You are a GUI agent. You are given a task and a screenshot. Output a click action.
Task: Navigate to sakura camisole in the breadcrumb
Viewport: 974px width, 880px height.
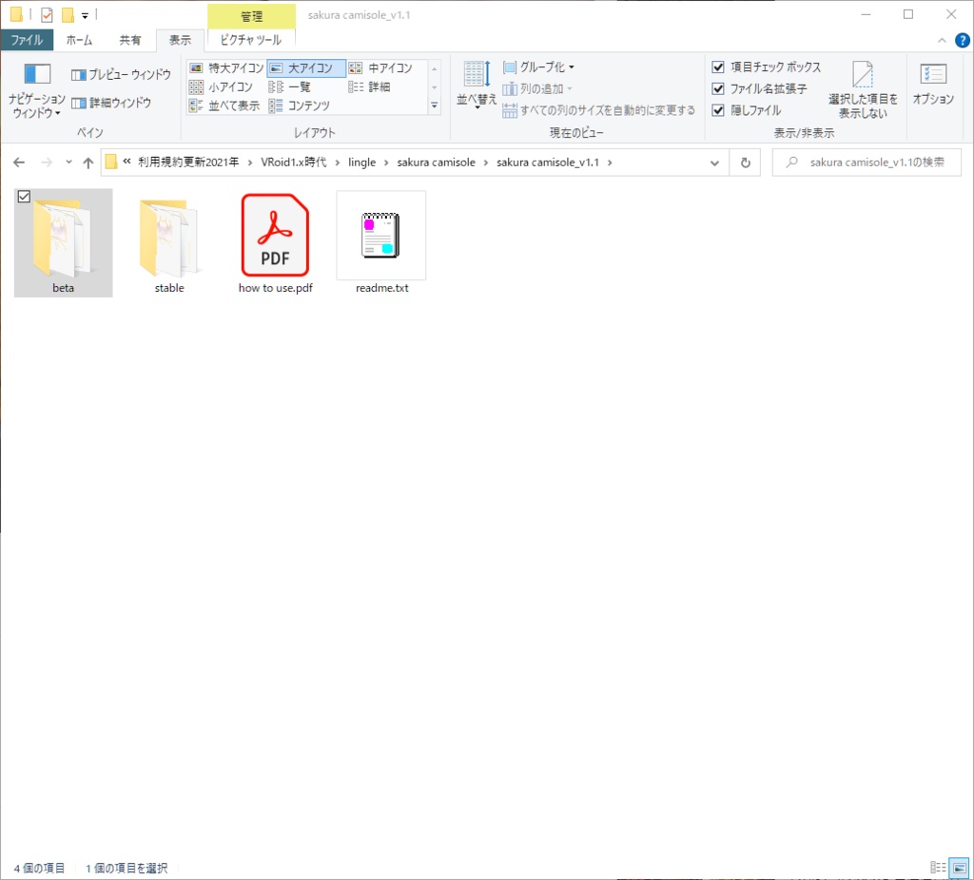(436, 162)
